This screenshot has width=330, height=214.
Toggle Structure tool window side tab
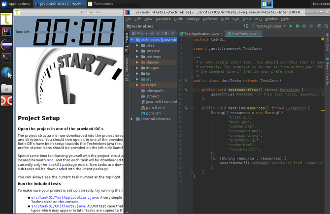(127, 69)
